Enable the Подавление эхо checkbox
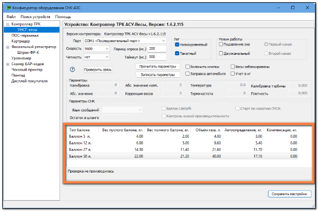Viewport: 318px width, 211px height. pos(221,44)
